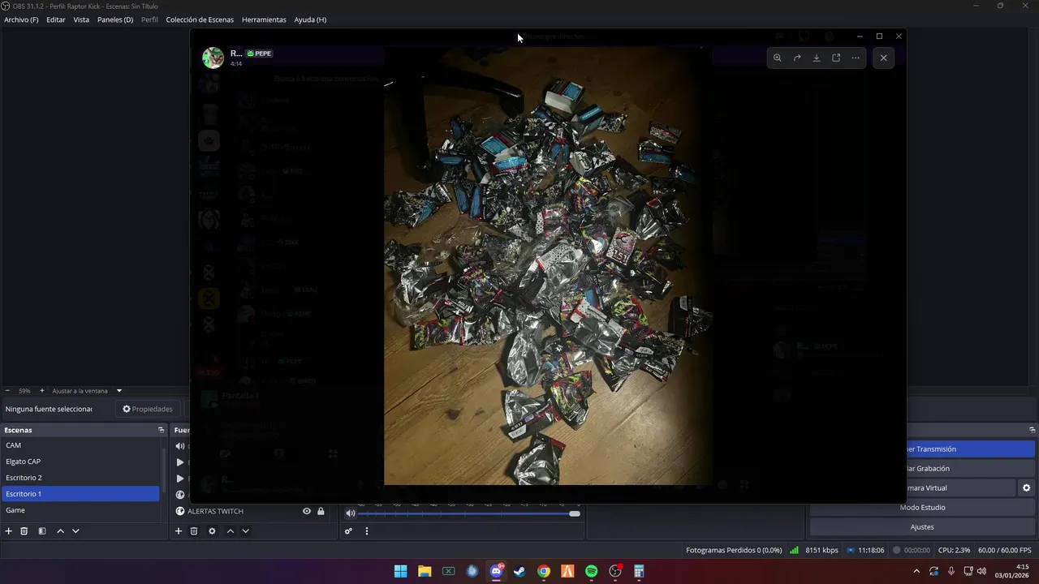Move source up in list
This screenshot has height=584, width=1039.
(230, 531)
